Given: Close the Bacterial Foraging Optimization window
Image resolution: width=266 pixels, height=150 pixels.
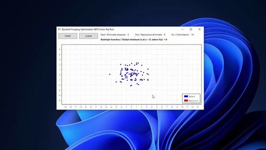Looking at the screenshot, I should (x=199, y=29).
